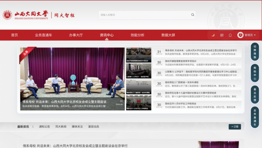This screenshot has height=148, width=262.
Task: Click the administrator avatar icon
Action: click(240, 35)
